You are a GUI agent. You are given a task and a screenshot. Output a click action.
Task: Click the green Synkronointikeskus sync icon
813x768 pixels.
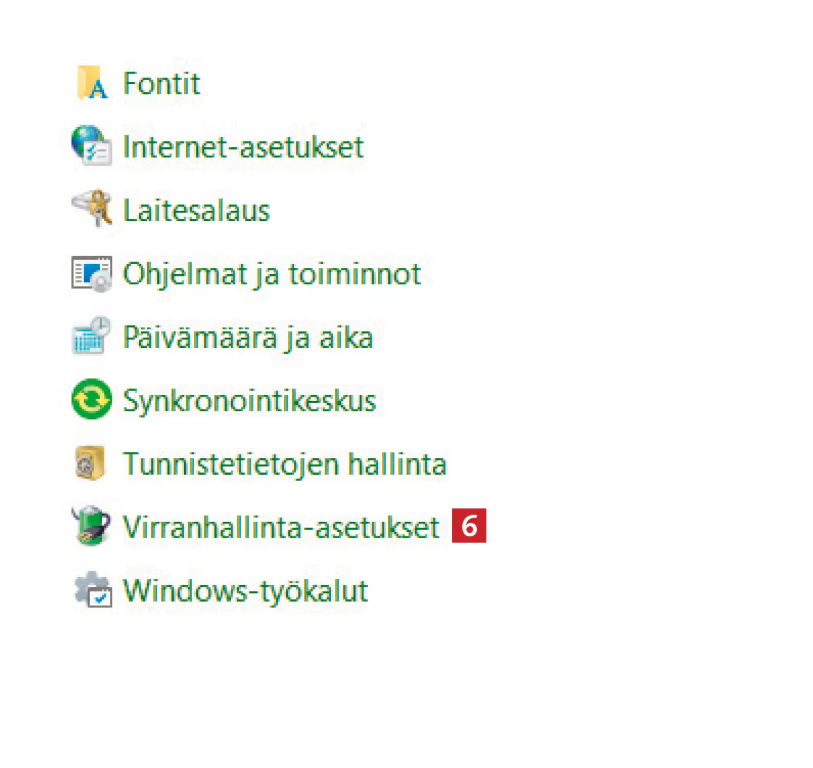92,399
